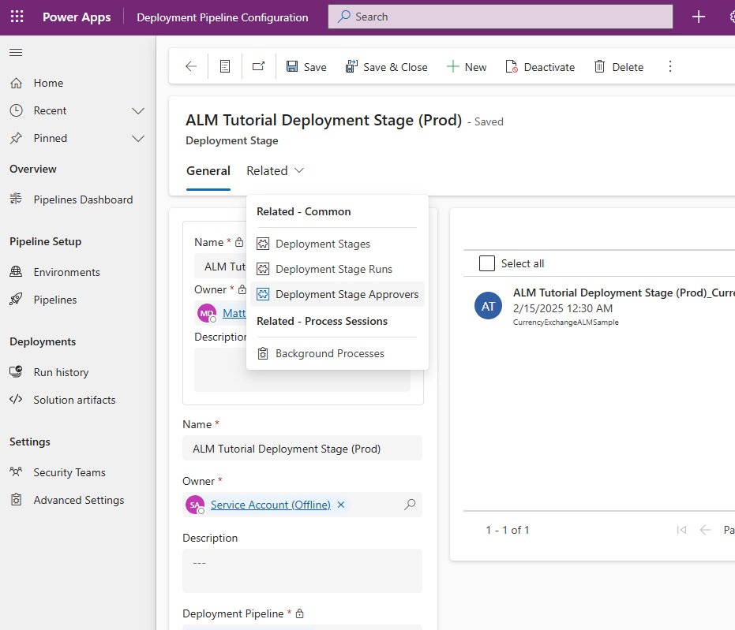Click the Power Apps title
Image resolution: width=735 pixels, height=630 pixels.
[x=77, y=17]
